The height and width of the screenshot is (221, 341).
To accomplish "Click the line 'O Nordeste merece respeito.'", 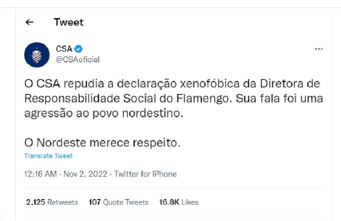I will point(102,143).
